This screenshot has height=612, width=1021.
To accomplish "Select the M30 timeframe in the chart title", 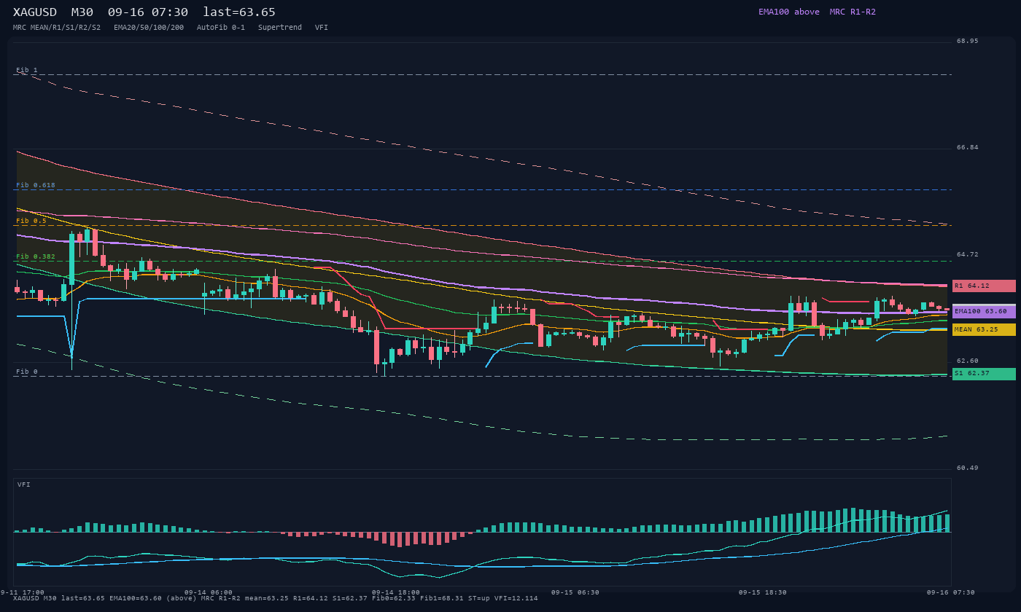I will coord(82,12).
